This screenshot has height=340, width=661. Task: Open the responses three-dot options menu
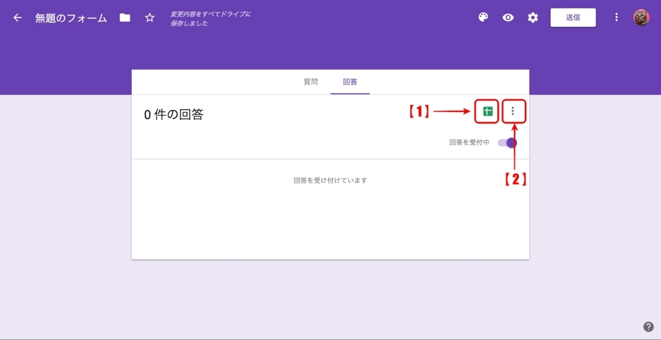(x=513, y=111)
